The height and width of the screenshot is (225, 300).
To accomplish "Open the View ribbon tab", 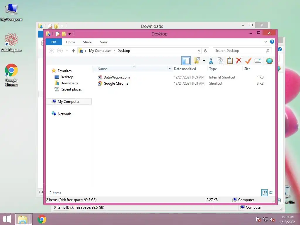I will tap(104, 42).
